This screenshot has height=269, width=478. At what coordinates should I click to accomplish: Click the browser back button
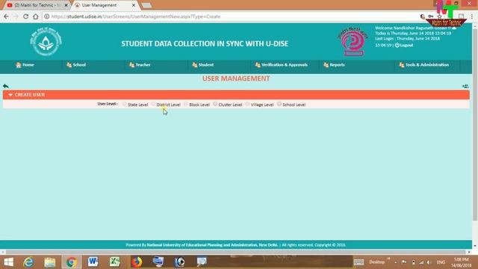tap(7, 16)
